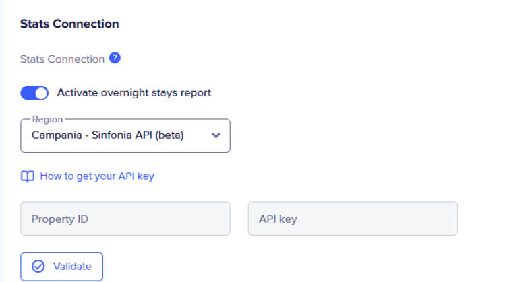Click the circled checkmark icon in Validate

38,267
